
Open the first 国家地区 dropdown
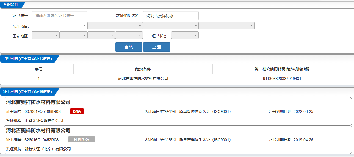coord(45,35)
